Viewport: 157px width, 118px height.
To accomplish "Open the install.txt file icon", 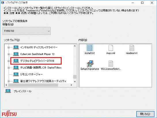I will pyautogui.click(x=90, y=48).
